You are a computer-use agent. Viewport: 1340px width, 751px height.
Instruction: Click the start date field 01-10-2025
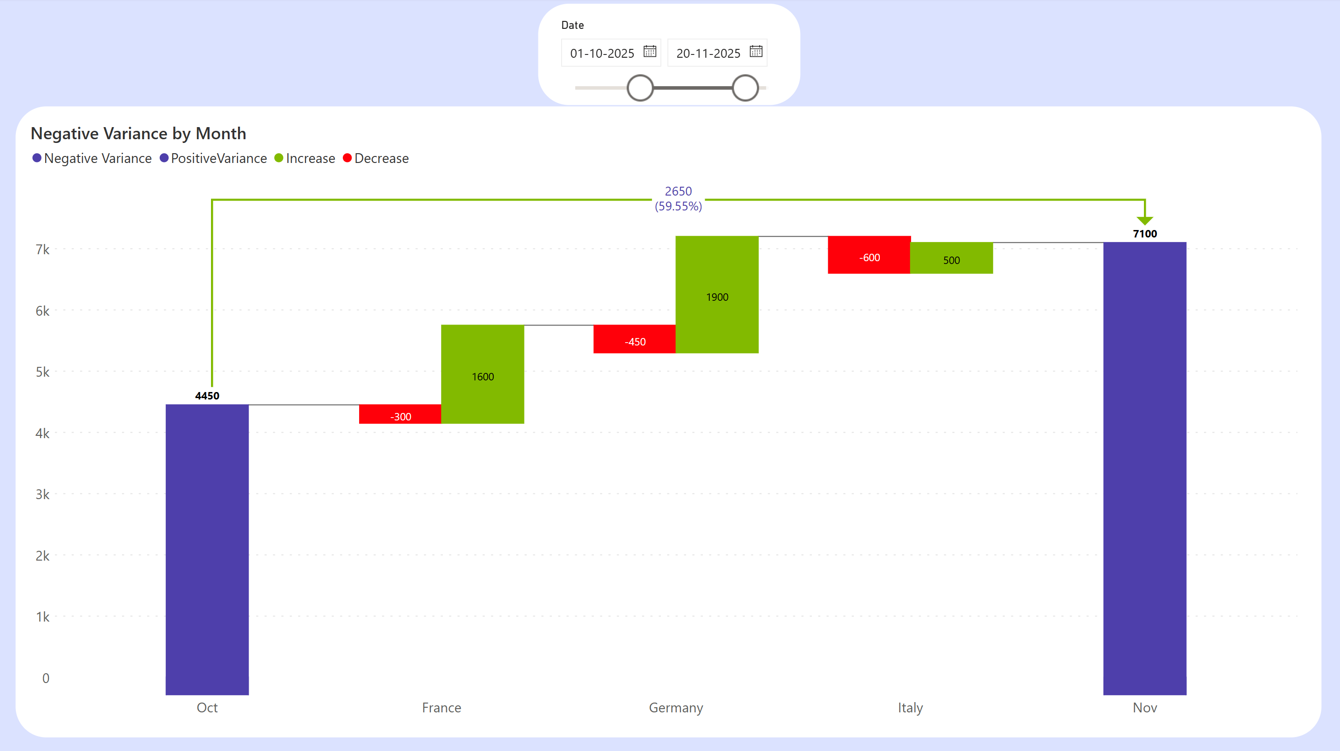(602, 53)
